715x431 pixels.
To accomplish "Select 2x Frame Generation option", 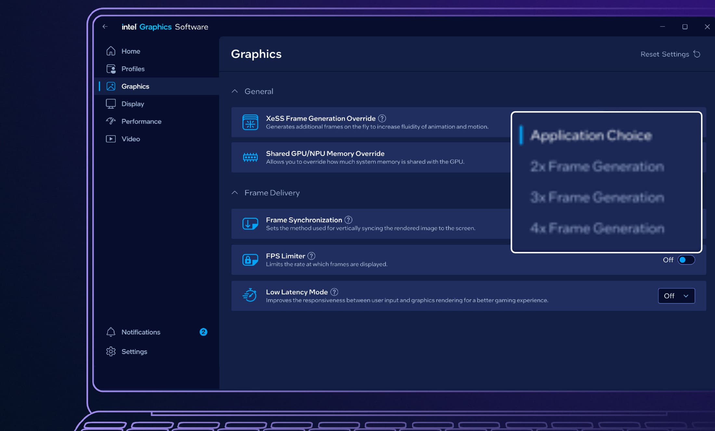I will [597, 166].
